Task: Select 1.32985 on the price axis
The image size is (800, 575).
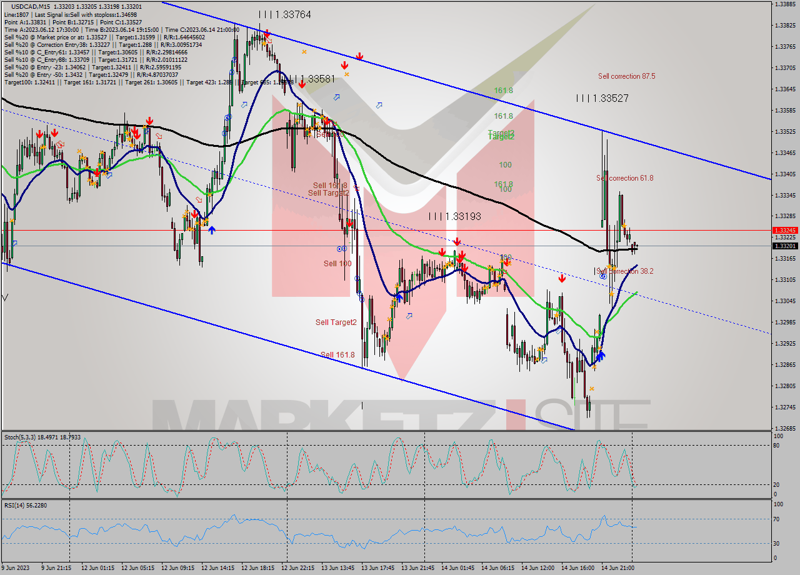Action: click(784, 322)
